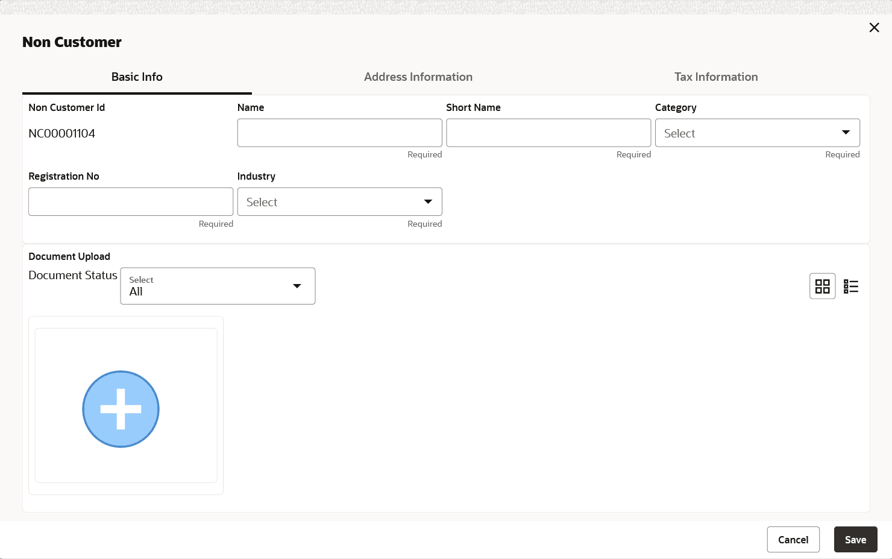
Task: Click the Document Status dropdown arrow
Action: click(x=297, y=286)
